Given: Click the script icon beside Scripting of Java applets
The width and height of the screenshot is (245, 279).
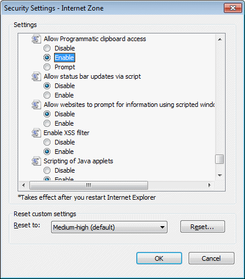Looking at the screenshot, I should pos(36,161).
